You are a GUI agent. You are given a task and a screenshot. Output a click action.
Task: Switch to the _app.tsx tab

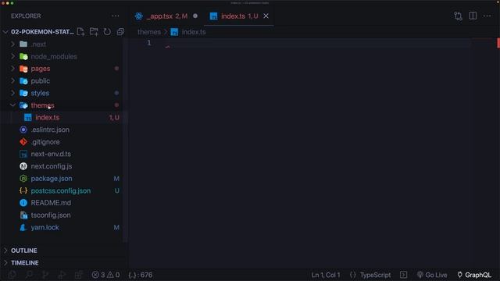point(166,16)
